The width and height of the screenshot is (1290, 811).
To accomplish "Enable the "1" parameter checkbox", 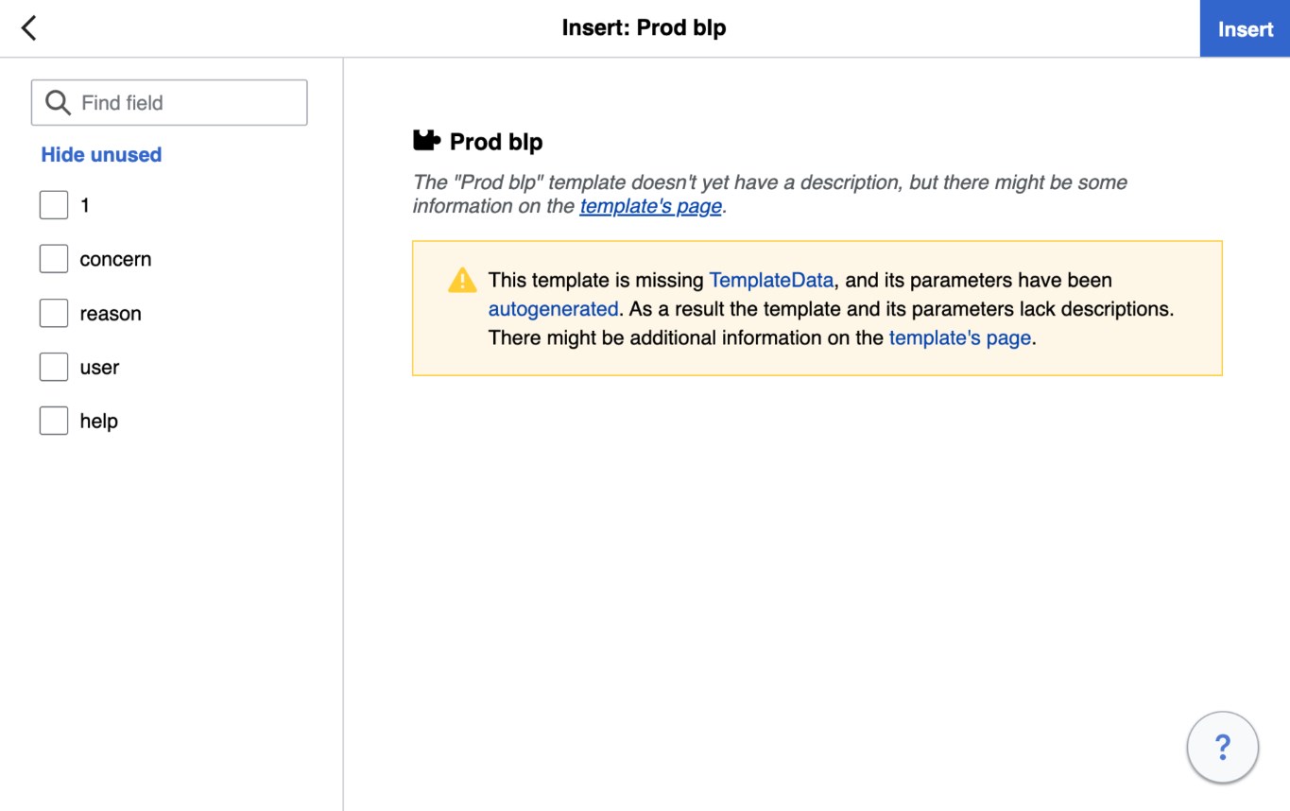I will (x=54, y=205).
